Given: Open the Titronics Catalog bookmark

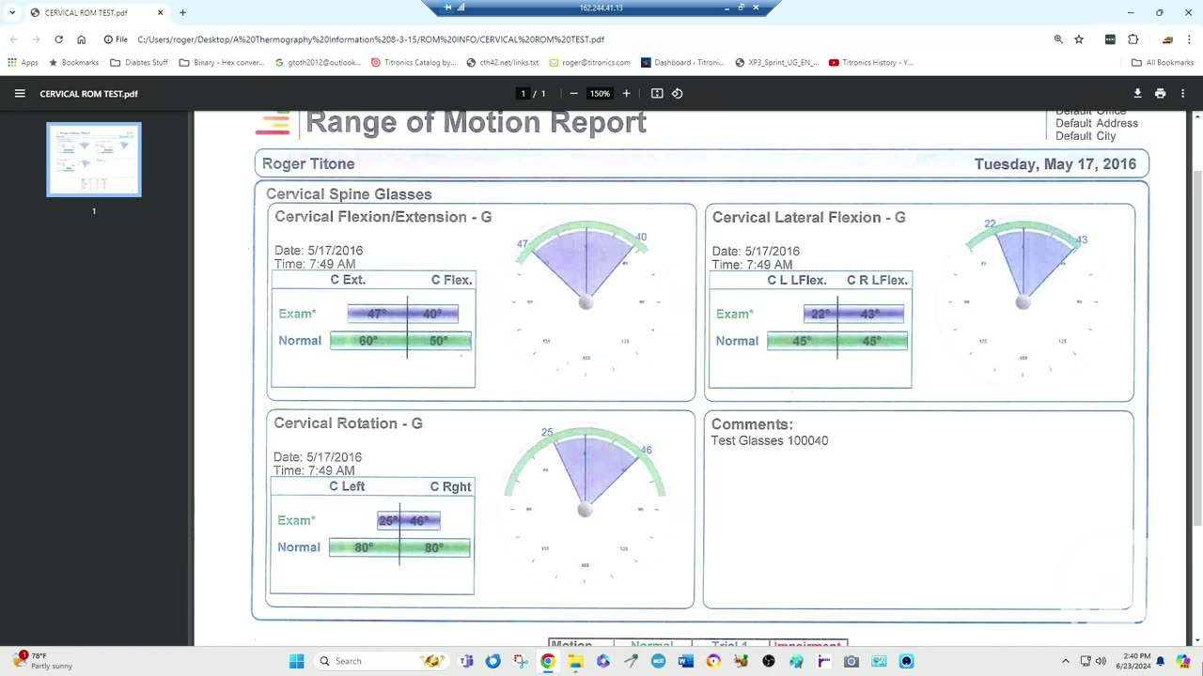Looking at the screenshot, I should tap(414, 63).
